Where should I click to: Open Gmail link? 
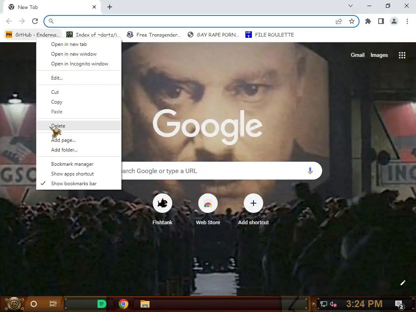click(x=357, y=55)
